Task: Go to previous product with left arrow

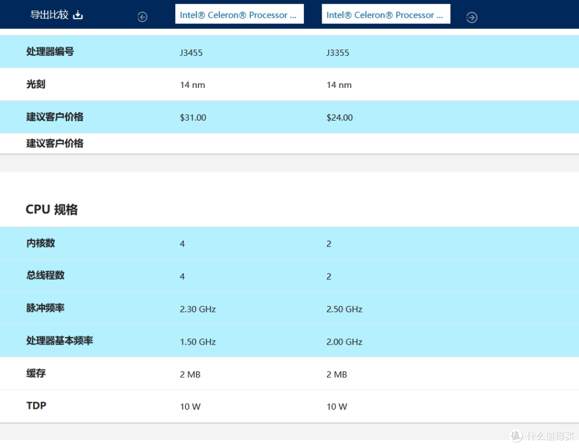Action: click(x=142, y=17)
